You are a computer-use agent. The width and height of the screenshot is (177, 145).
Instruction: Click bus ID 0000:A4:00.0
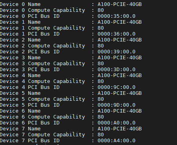coord(117,141)
